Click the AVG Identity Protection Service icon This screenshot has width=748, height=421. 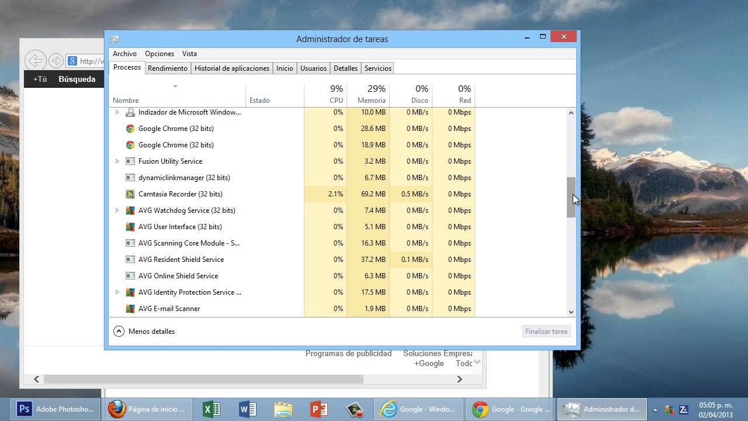point(130,292)
